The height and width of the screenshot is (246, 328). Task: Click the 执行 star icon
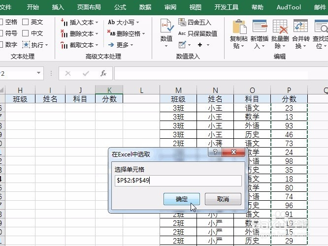click(x=26, y=45)
